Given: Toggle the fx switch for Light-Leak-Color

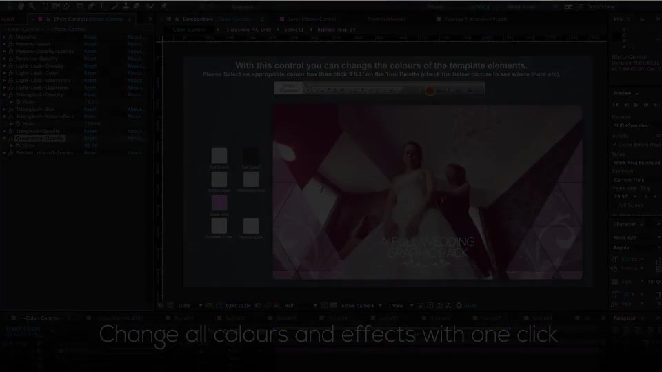Looking at the screenshot, I should pyautogui.click(x=11, y=73).
